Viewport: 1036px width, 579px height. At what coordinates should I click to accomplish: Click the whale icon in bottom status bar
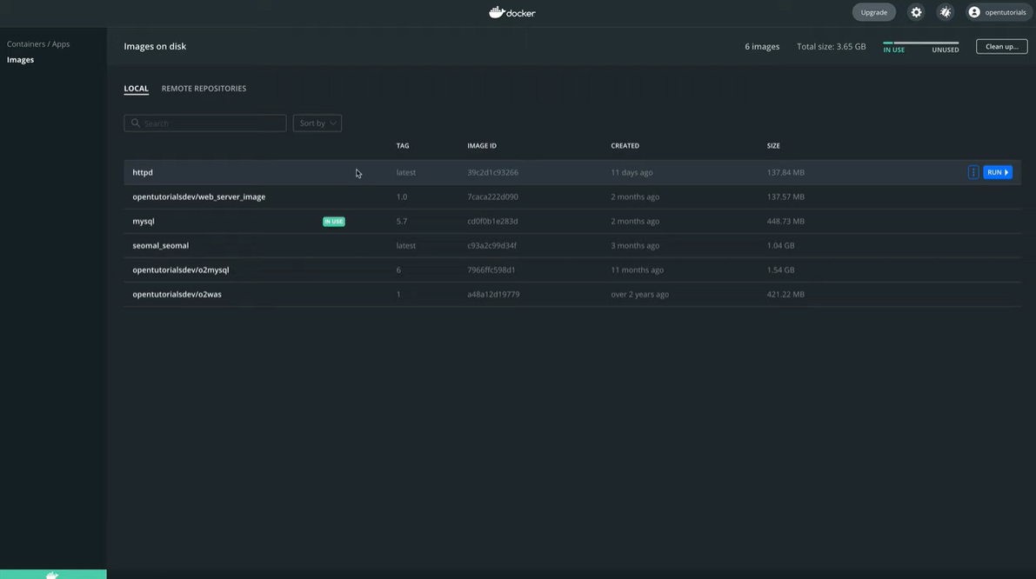[53, 575]
